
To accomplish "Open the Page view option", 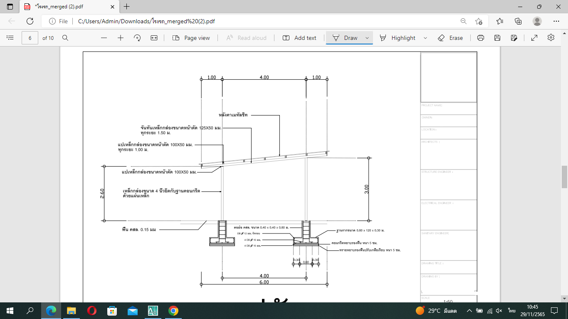I will coord(191,38).
